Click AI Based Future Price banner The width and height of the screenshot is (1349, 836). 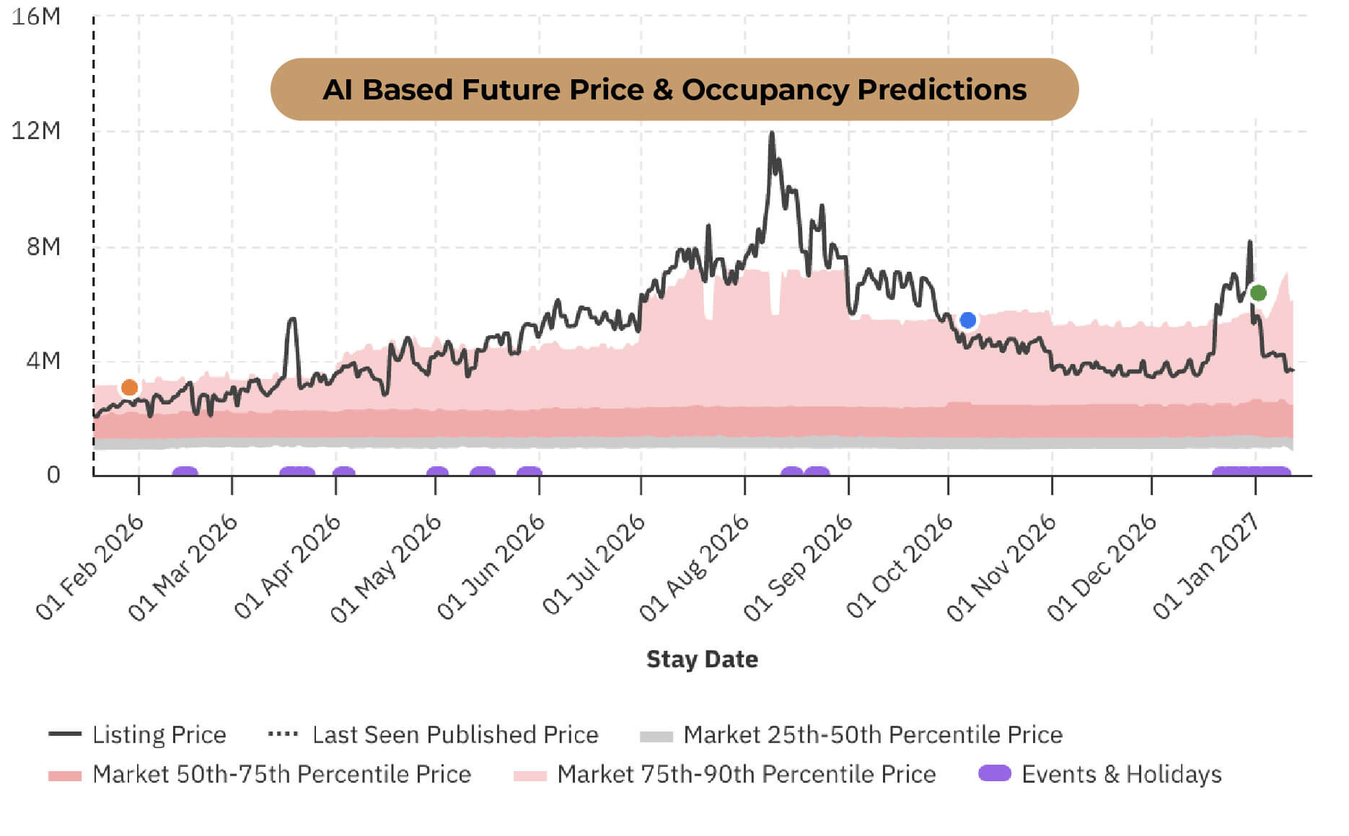coord(674,89)
